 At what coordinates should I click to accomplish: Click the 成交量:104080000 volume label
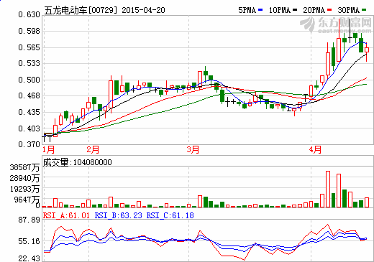[78, 162]
